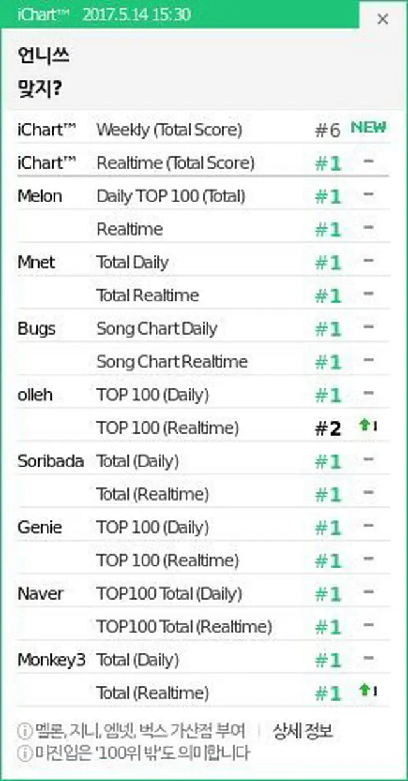Image resolution: width=408 pixels, height=781 pixels.
Task: Open 상세 정보 details link
Action: click(x=303, y=731)
